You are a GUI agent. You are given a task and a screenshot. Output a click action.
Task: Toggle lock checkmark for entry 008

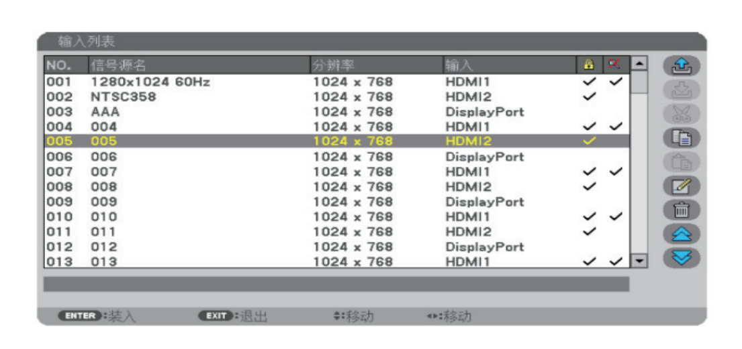[590, 186]
